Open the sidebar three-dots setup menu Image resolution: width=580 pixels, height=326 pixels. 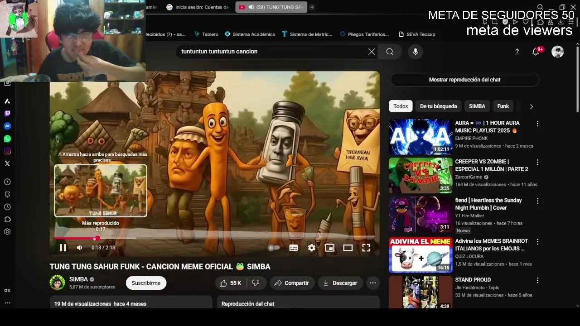(7, 303)
